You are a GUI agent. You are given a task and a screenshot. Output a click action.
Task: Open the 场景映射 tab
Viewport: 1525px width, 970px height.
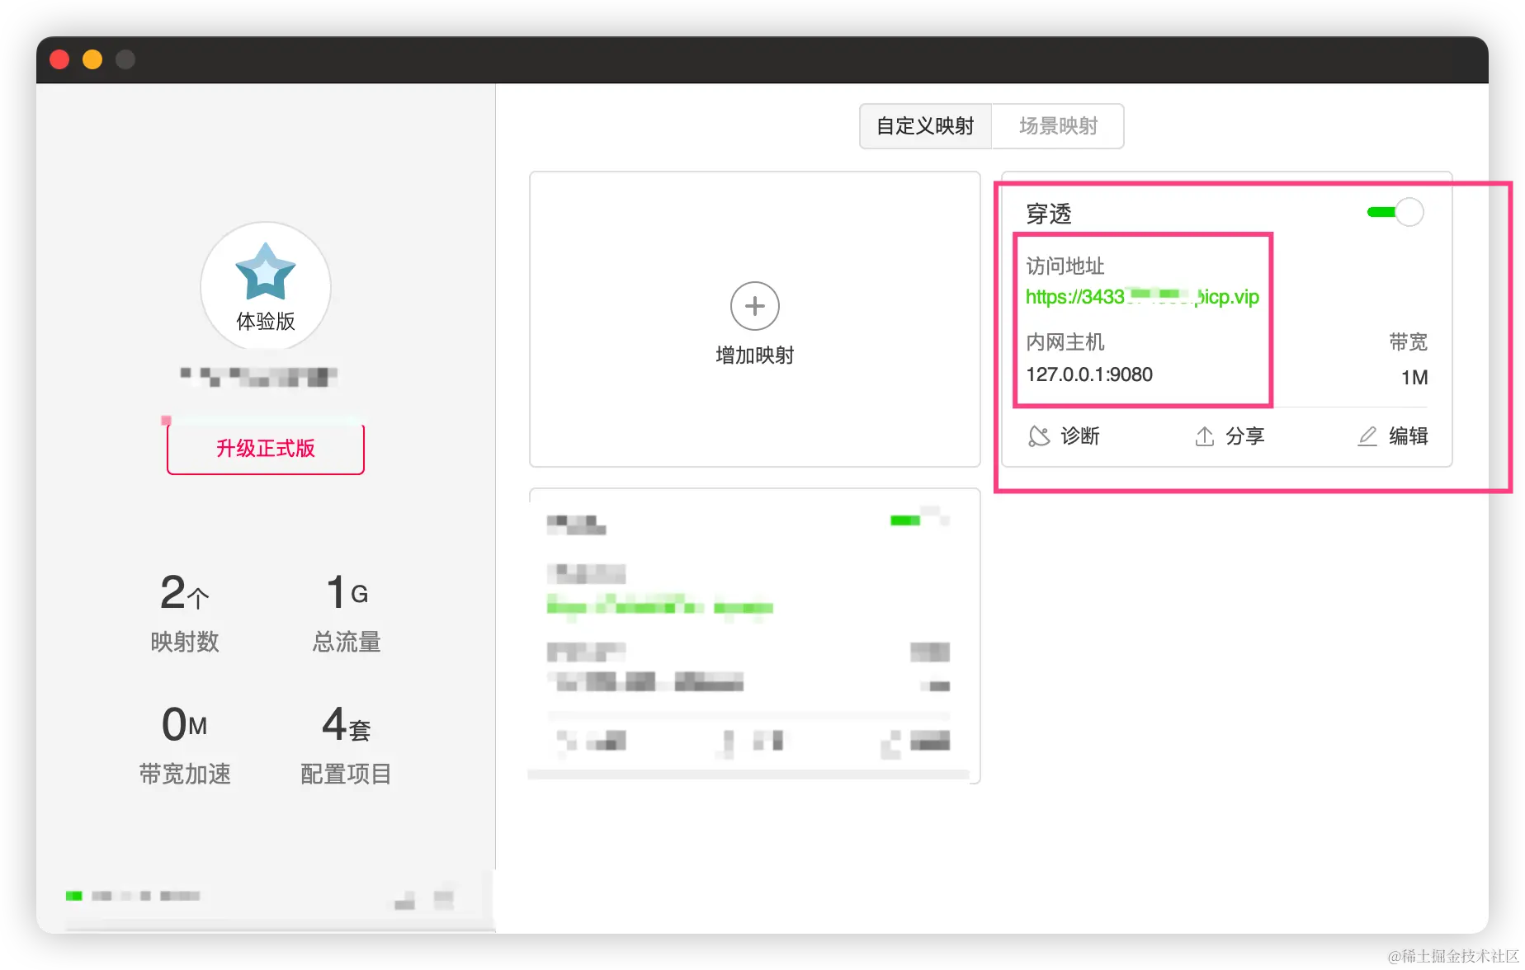click(1057, 126)
